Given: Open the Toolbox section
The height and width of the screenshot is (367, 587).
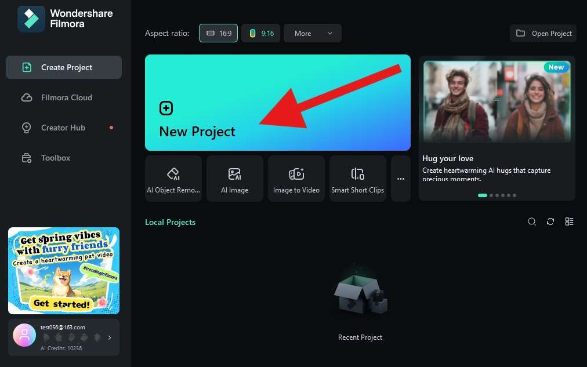Looking at the screenshot, I should point(64,158).
